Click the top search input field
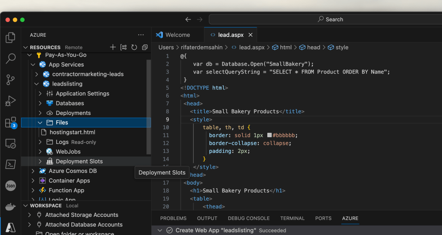Screen dimensions: 442x235 coord(325,19)
